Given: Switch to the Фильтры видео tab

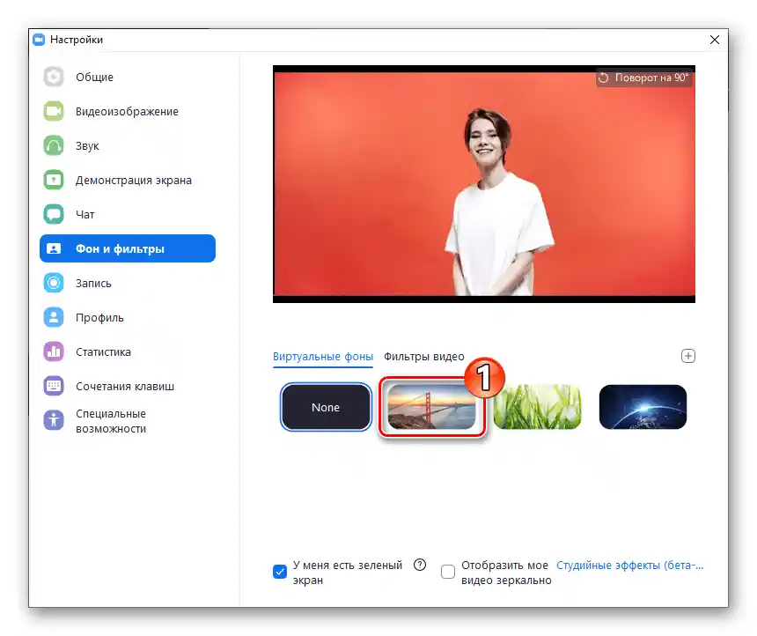Looking at the screenshot, I should pyautogui.click(x=423, y=357).
